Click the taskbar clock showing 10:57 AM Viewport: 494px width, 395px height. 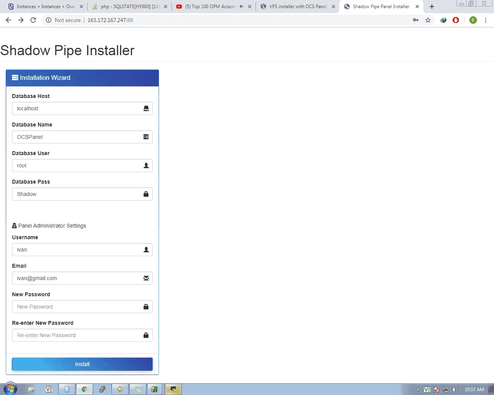474,390
